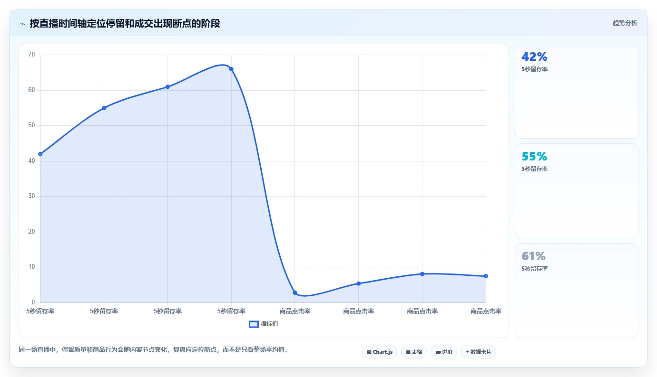Open the 55% retention card
The width and height of the screenshot is (657, 377).
pyautogui.click(x=576, y=191)
